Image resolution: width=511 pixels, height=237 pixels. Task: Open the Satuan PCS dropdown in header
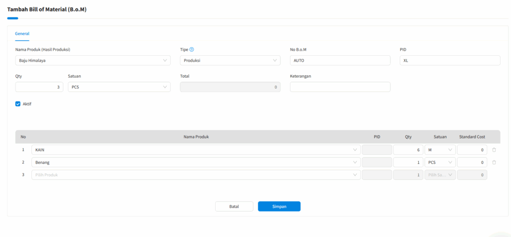(x=119, y=87)
